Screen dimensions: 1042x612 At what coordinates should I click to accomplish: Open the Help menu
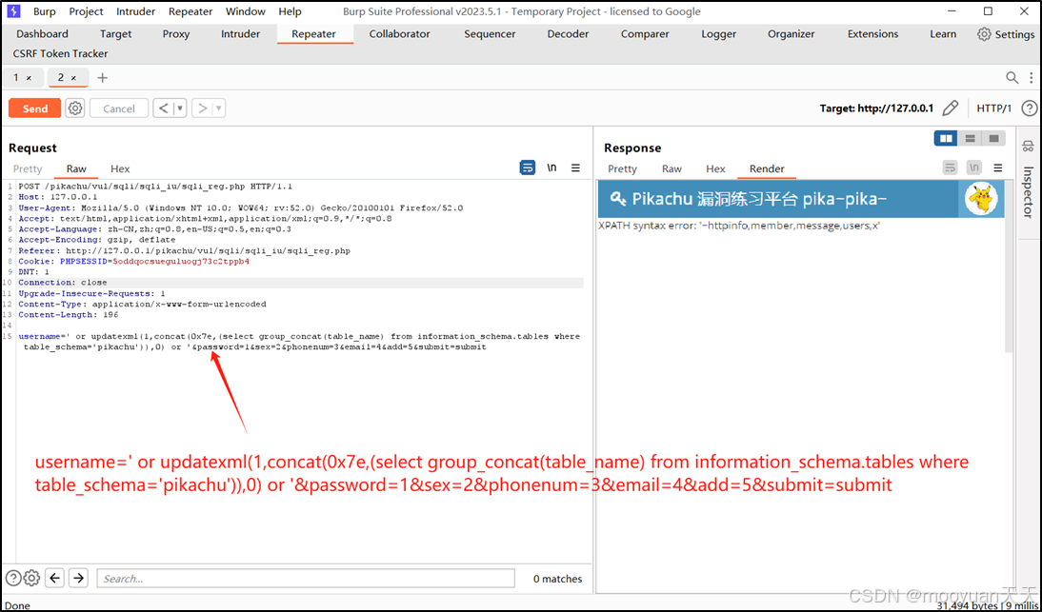click(290, 11)
